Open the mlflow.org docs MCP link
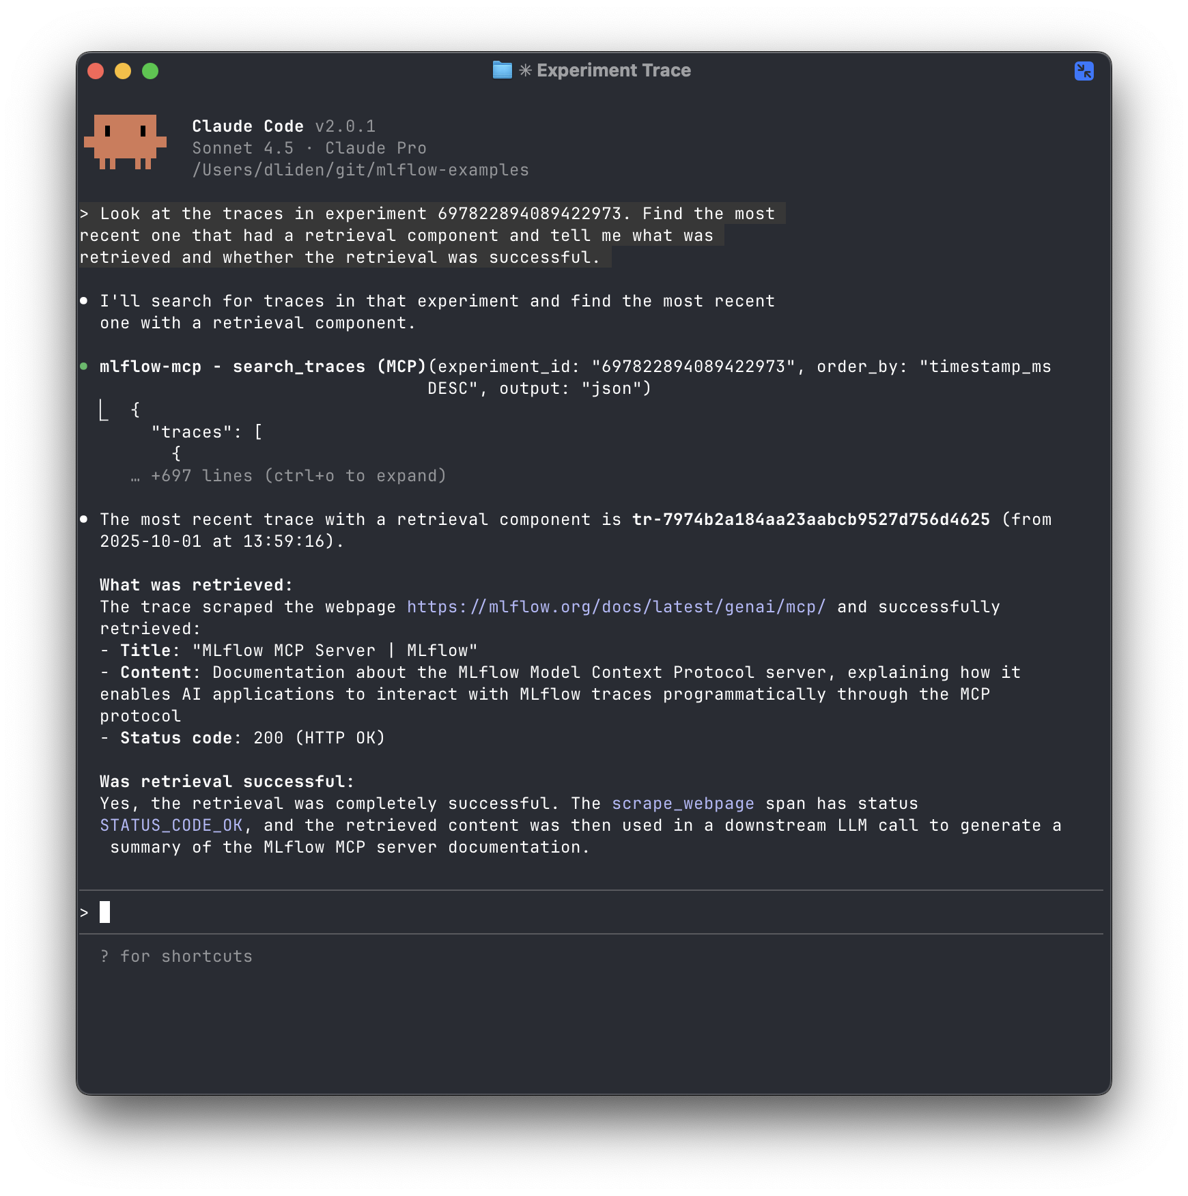1188x1196 pixels. (x=616, y=607)
